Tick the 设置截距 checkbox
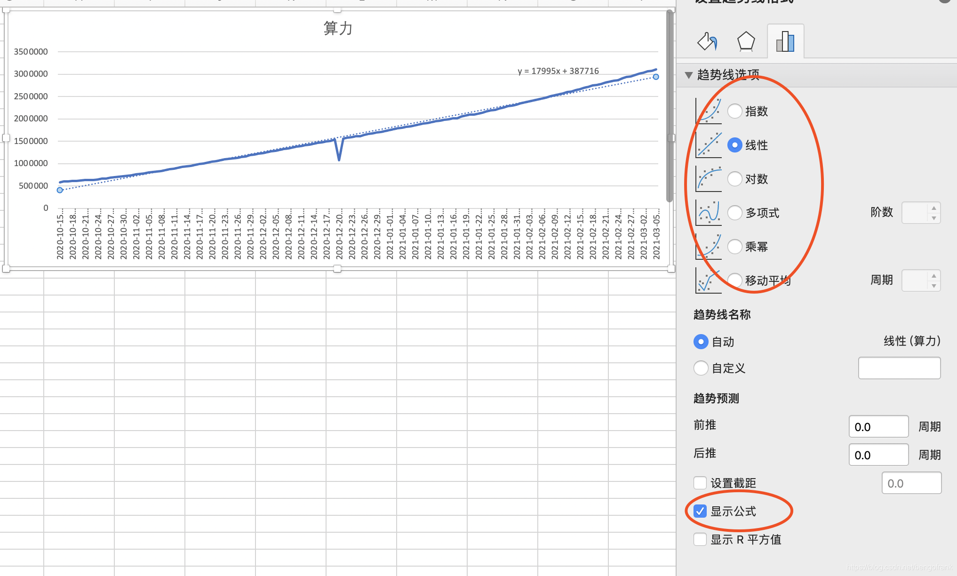Viewport: 957px width, 576px height. point(700,483)
